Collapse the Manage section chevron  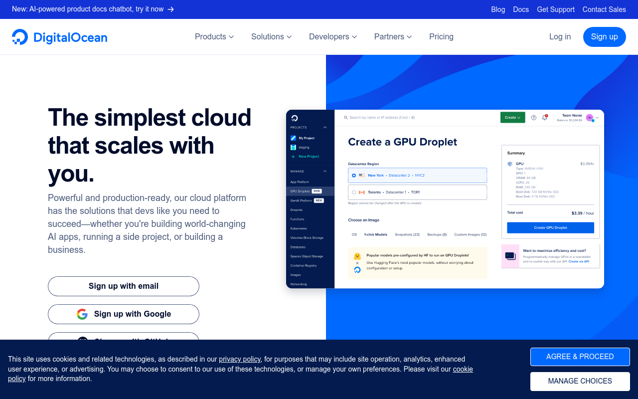pos(325,172)
